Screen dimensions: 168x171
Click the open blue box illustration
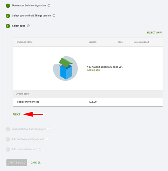pos(66,68)
